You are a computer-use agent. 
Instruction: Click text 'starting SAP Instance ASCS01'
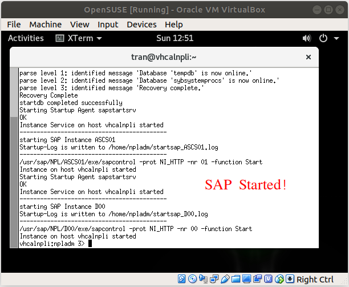pyautogui.click(x=67, y=140)
